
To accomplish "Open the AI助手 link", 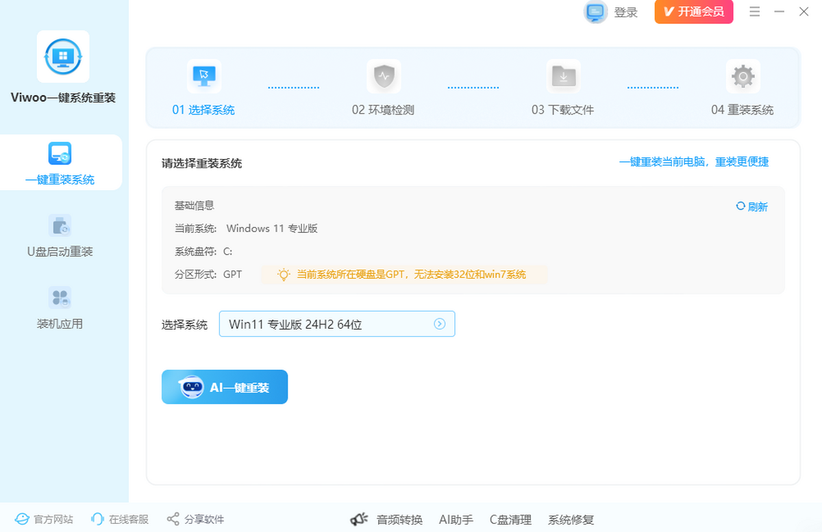I will pos(456,520).
